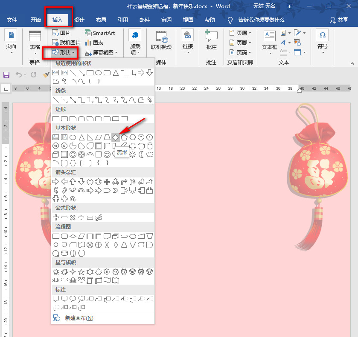Insert a SmartArt graphic
The width and height of the screenshot is (358, 337).
[100, 33]
